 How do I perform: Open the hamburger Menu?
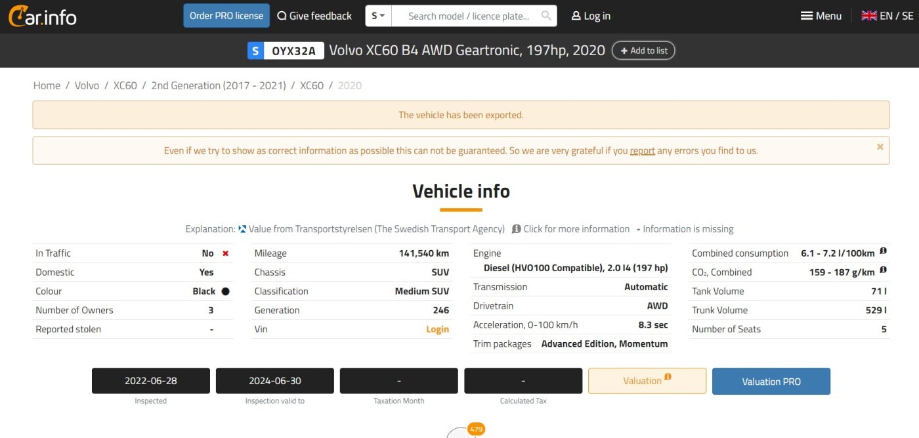(x=821, y=16)
